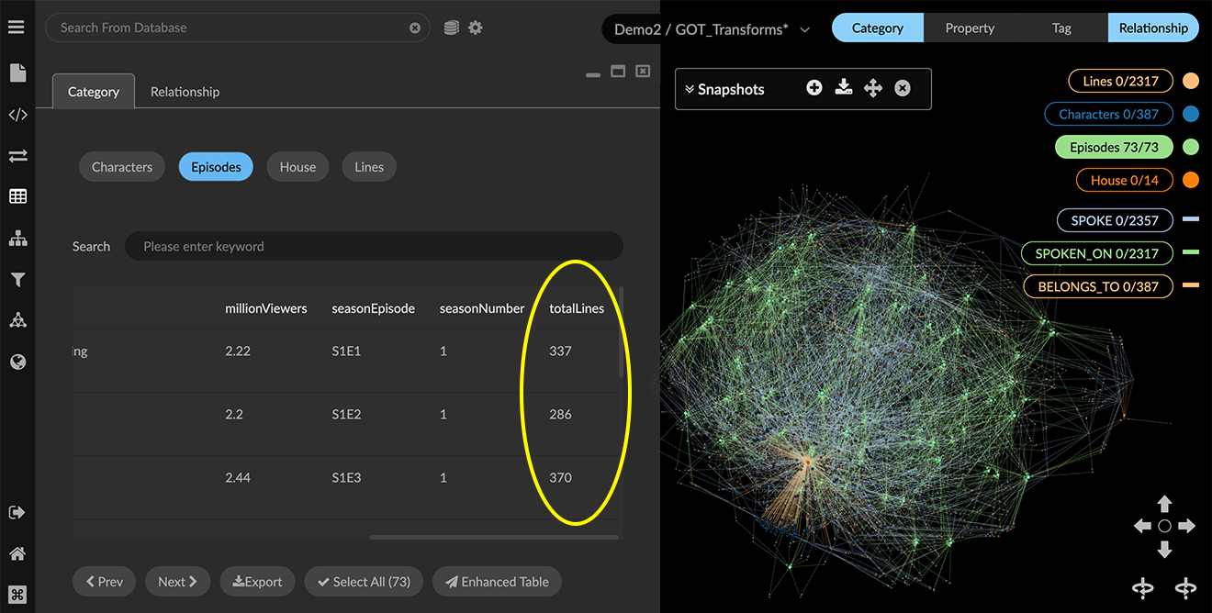This screenshot has width=1212, height=613.
Task: Click the Select All (73) button
Action: click(364, 582)
